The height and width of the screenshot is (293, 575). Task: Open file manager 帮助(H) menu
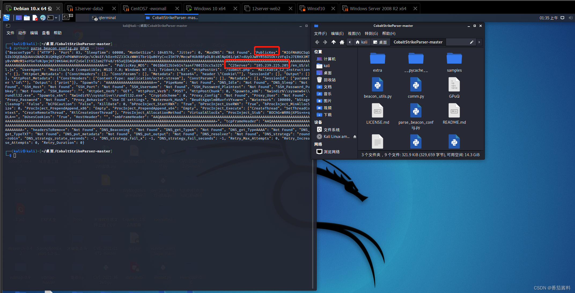[x=389, y=34]
